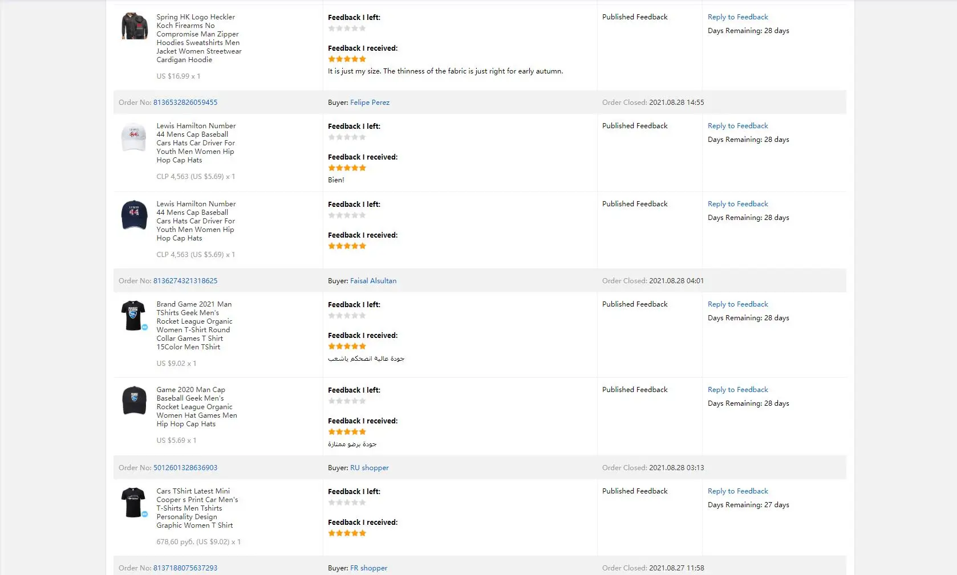957x575 pixels.
Task: Click the navy Lewis Hamilton 44 cap image
Action: (x=134, y=214)
